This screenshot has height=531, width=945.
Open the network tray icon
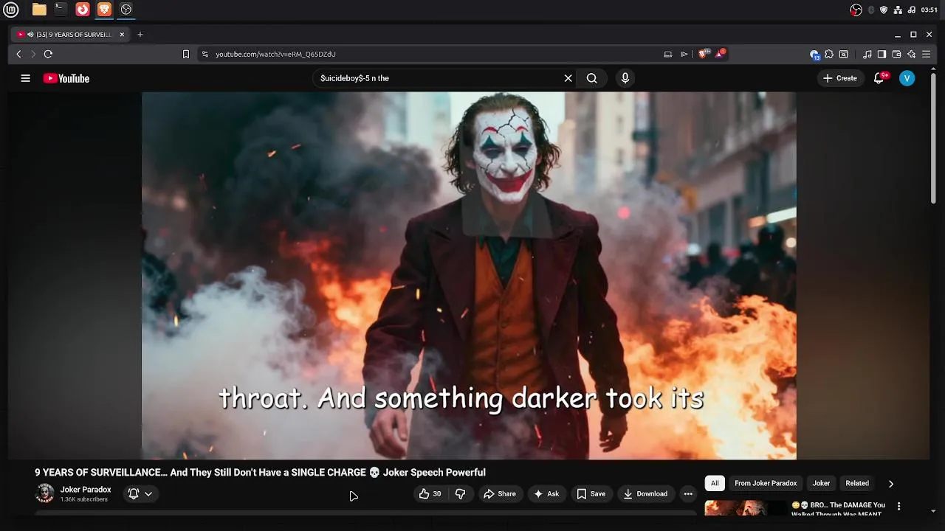pos(898,10)
